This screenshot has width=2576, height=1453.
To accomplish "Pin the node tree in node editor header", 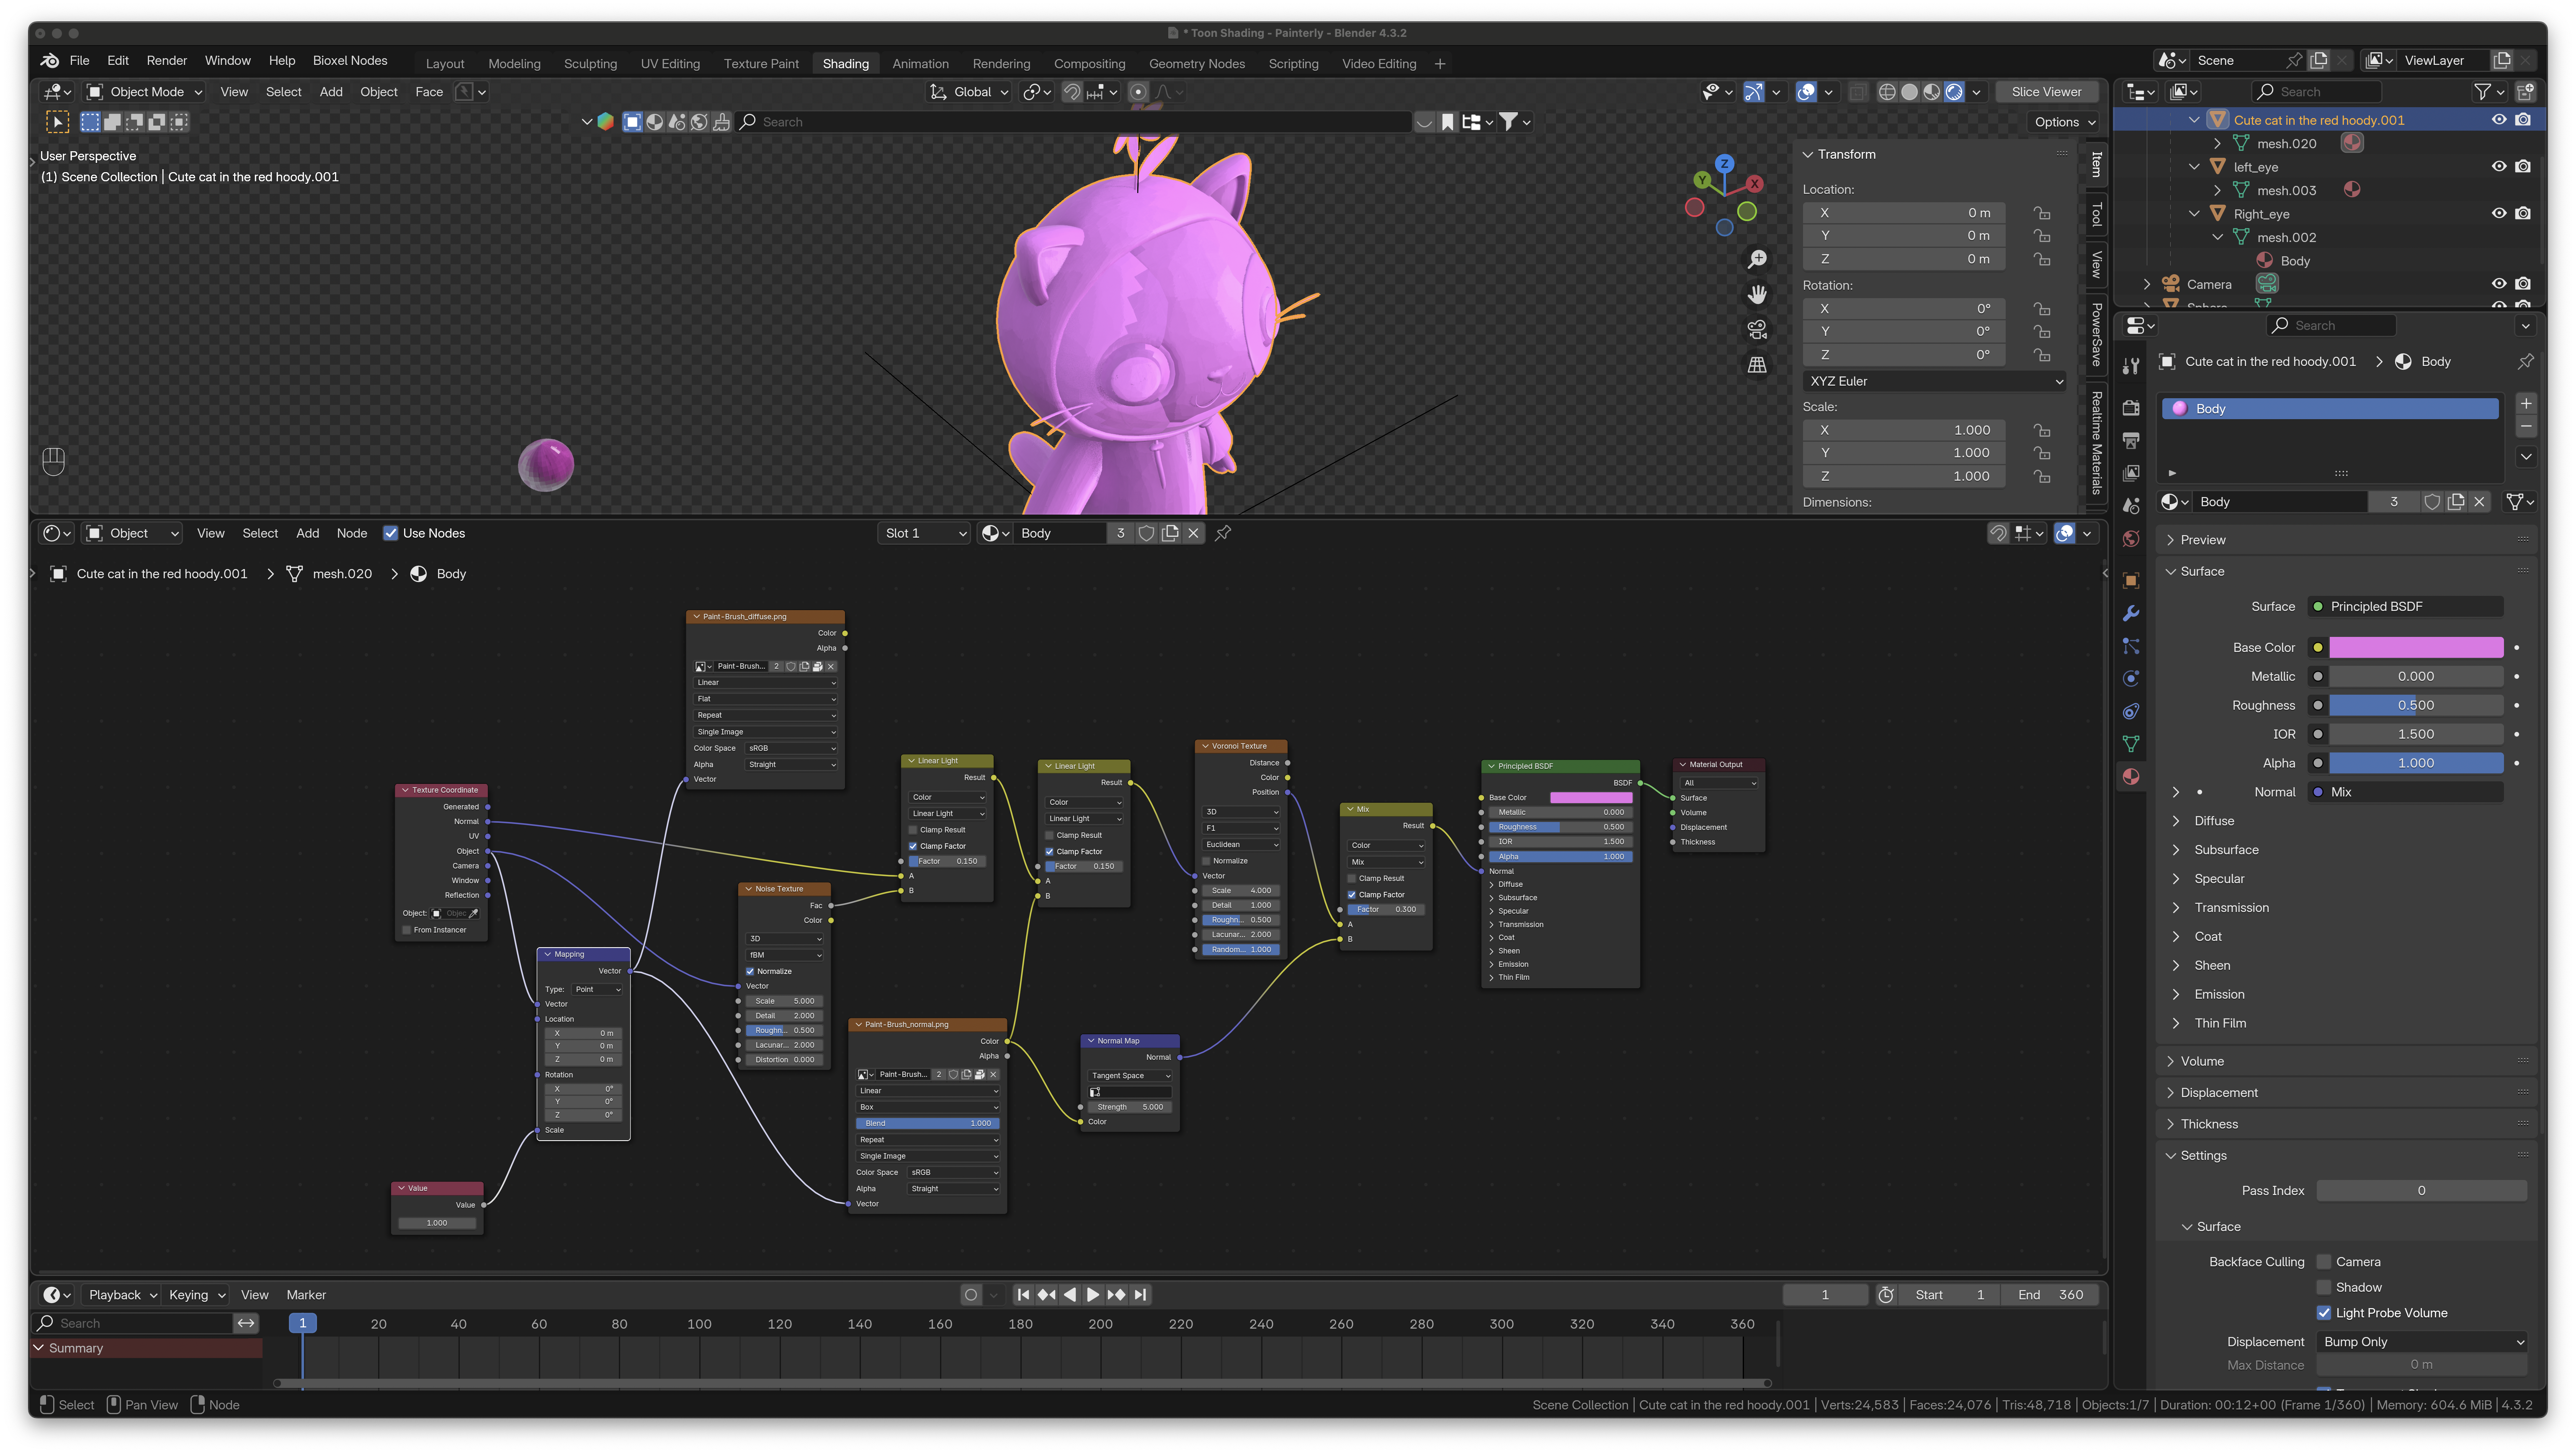I will [1223, 533].
